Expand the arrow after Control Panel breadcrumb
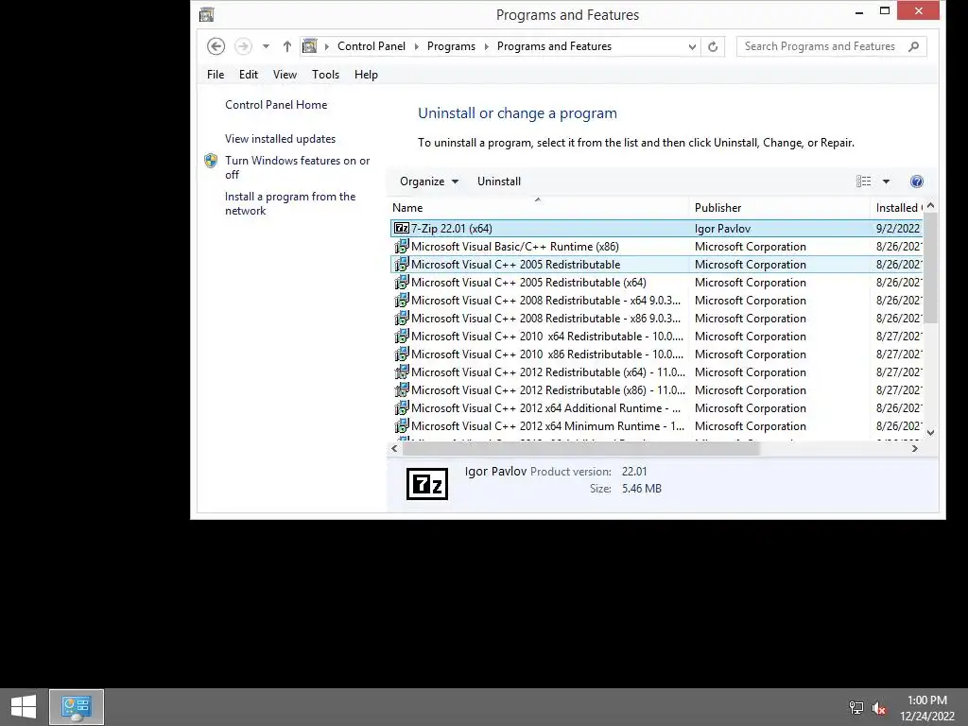 pos(416,46)
